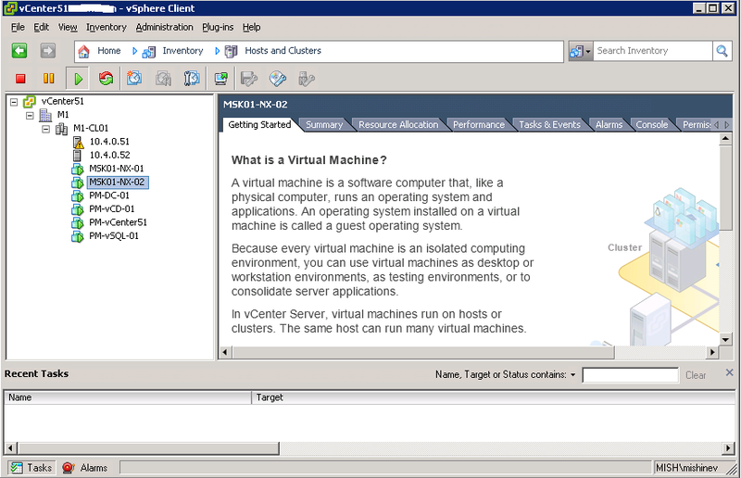Select the Getting Started tab

point(259,125)
